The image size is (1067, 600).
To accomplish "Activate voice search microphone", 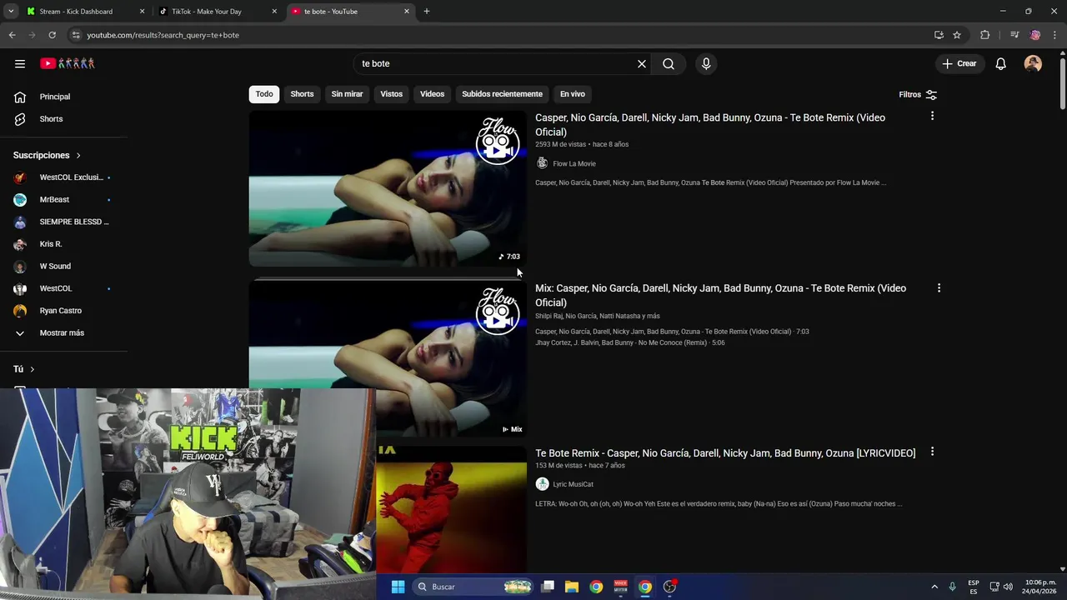I will [x=706, y=63].
